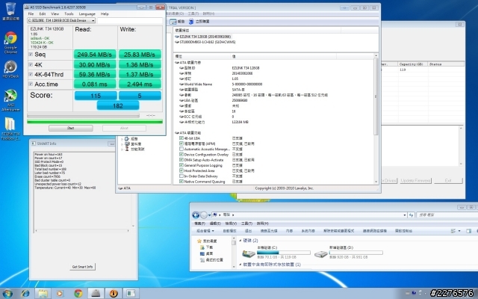Open the AS SSD drive selection dropdown
The width and height of the screenshot is (478, 299).
[x=93, y=20]
